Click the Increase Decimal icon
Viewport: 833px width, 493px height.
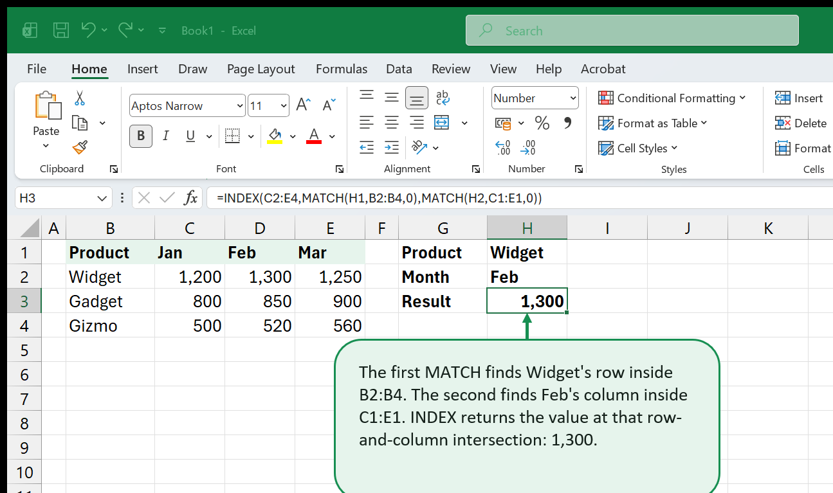pyautogui.click(x=503, y=148)
